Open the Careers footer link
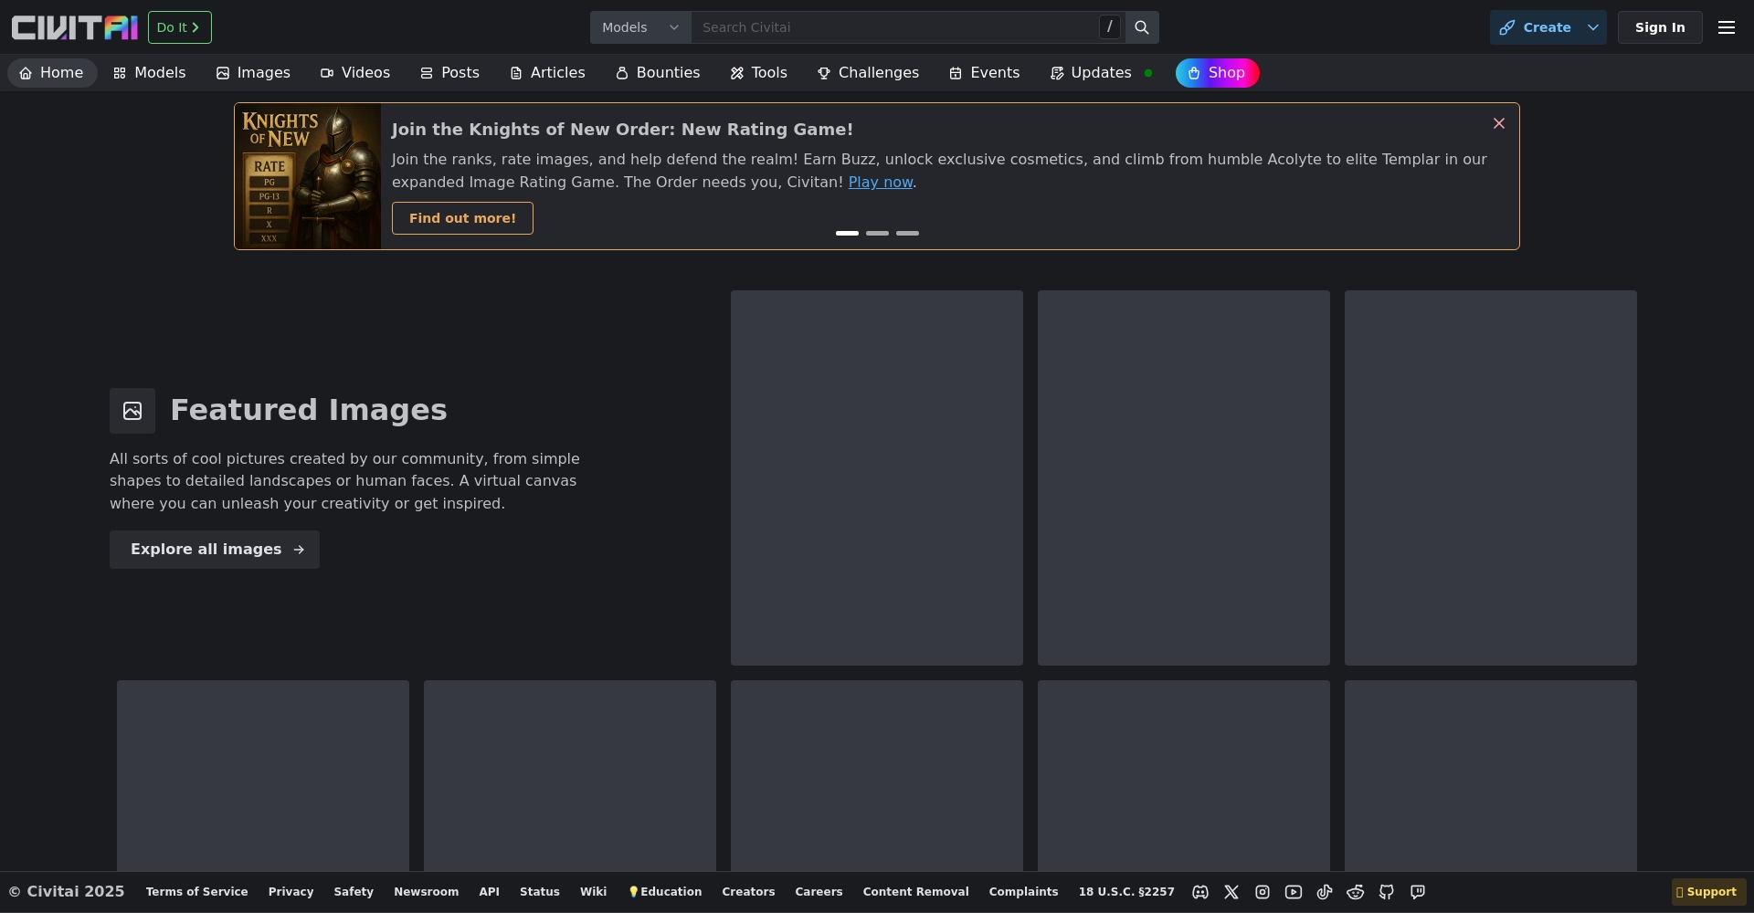The width and height of the screenshot is (1754, 913). point(819,892)
